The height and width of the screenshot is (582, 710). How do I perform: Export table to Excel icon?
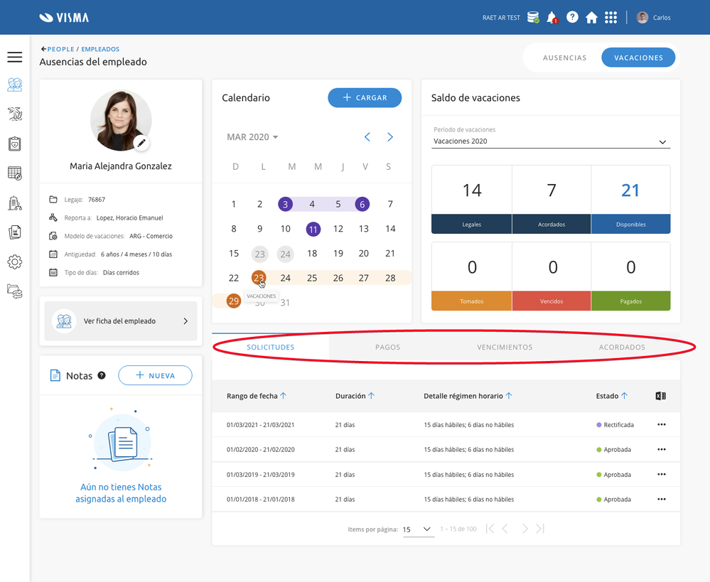click(x=661, y=396)
